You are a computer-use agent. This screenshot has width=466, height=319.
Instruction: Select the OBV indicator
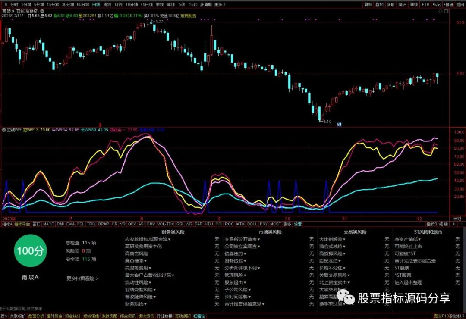(x=132, y=224)
